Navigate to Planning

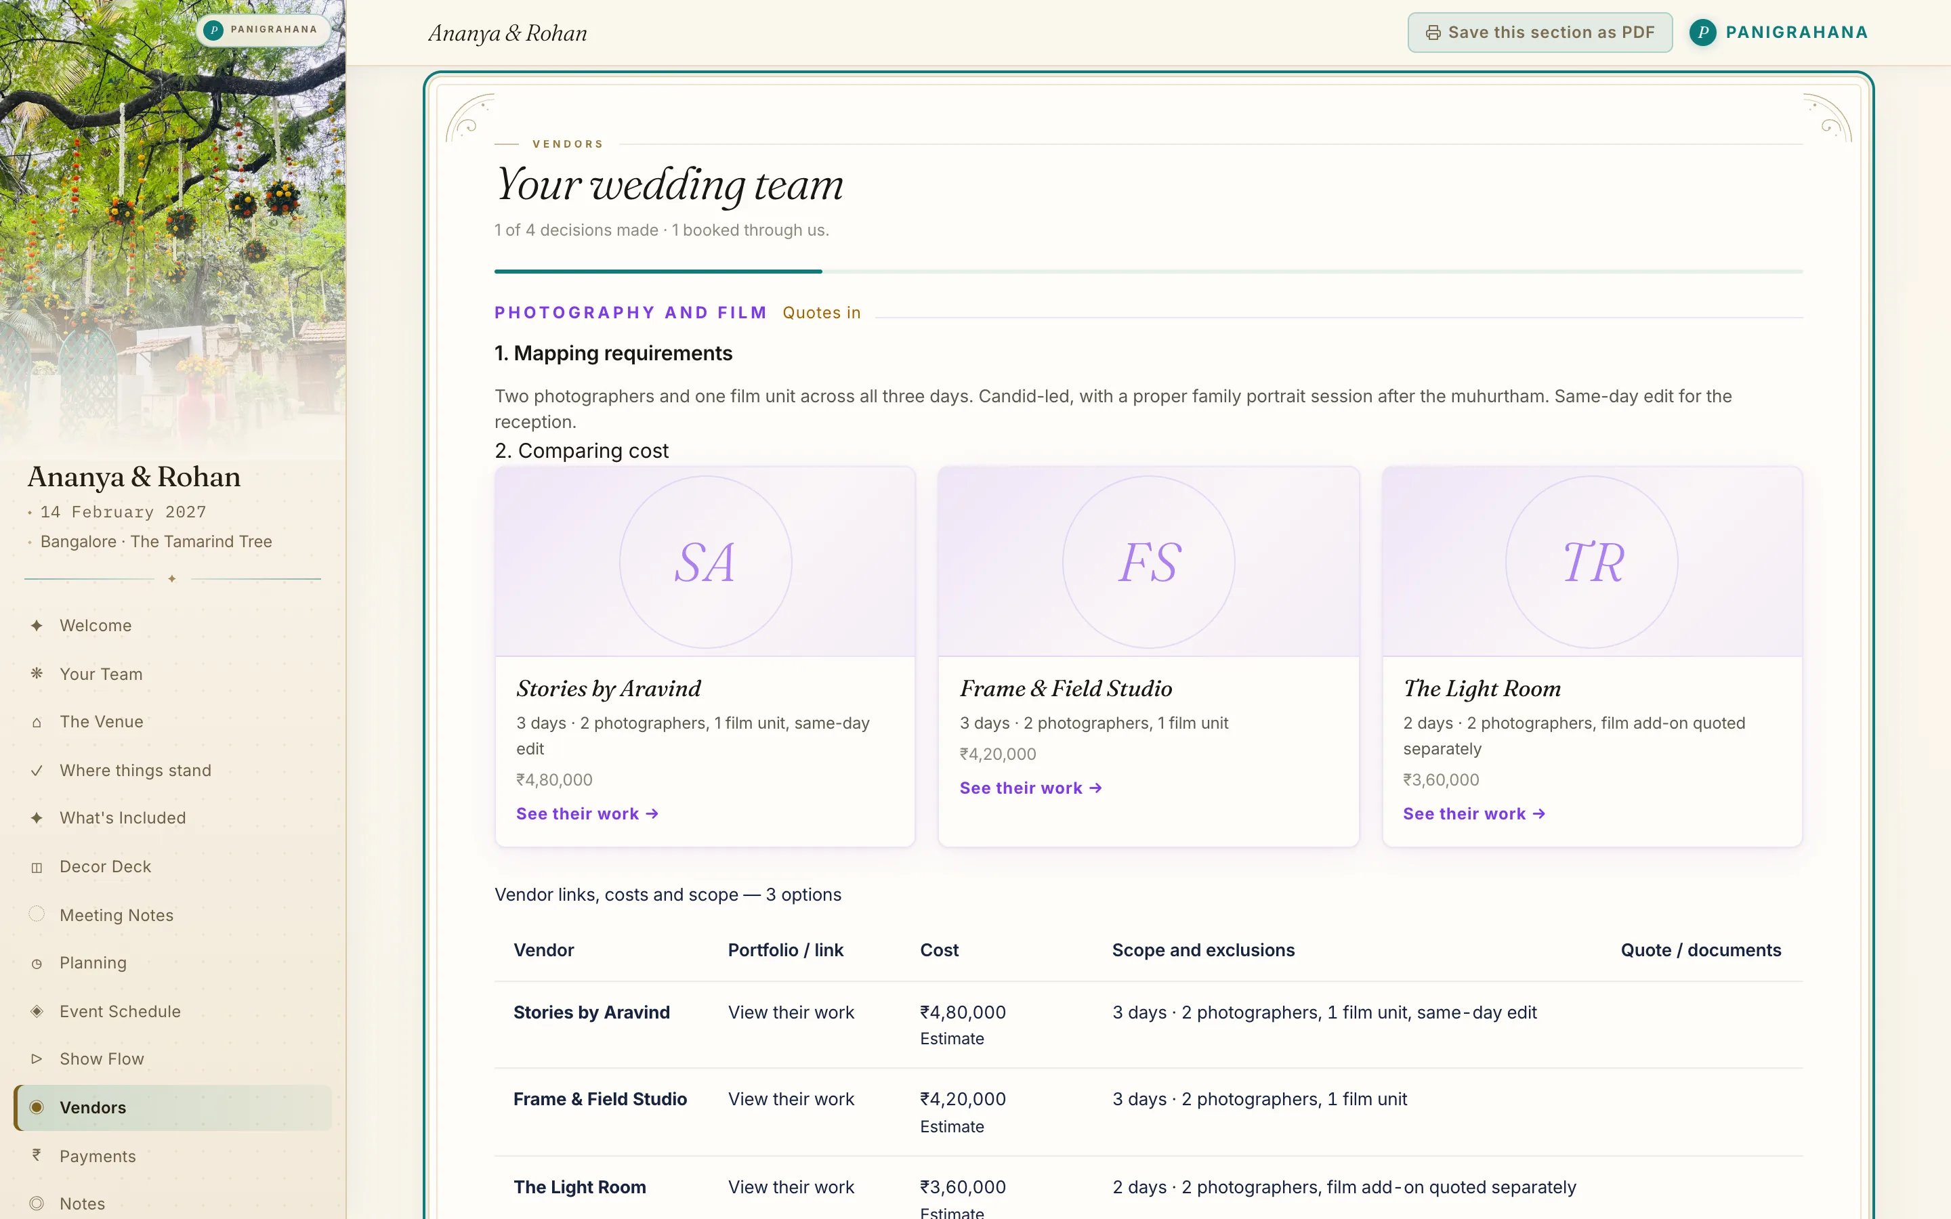pyautogui.click(x=173, y=964)
